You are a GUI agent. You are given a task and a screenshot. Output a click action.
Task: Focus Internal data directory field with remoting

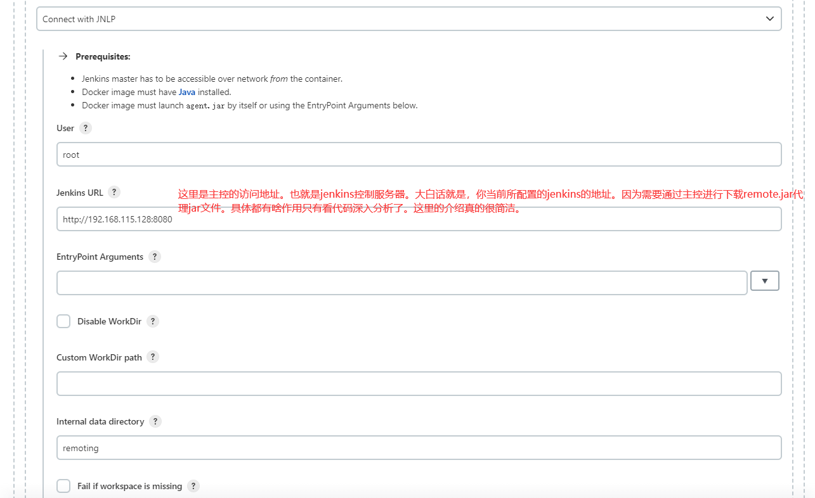tap(419, 447)
